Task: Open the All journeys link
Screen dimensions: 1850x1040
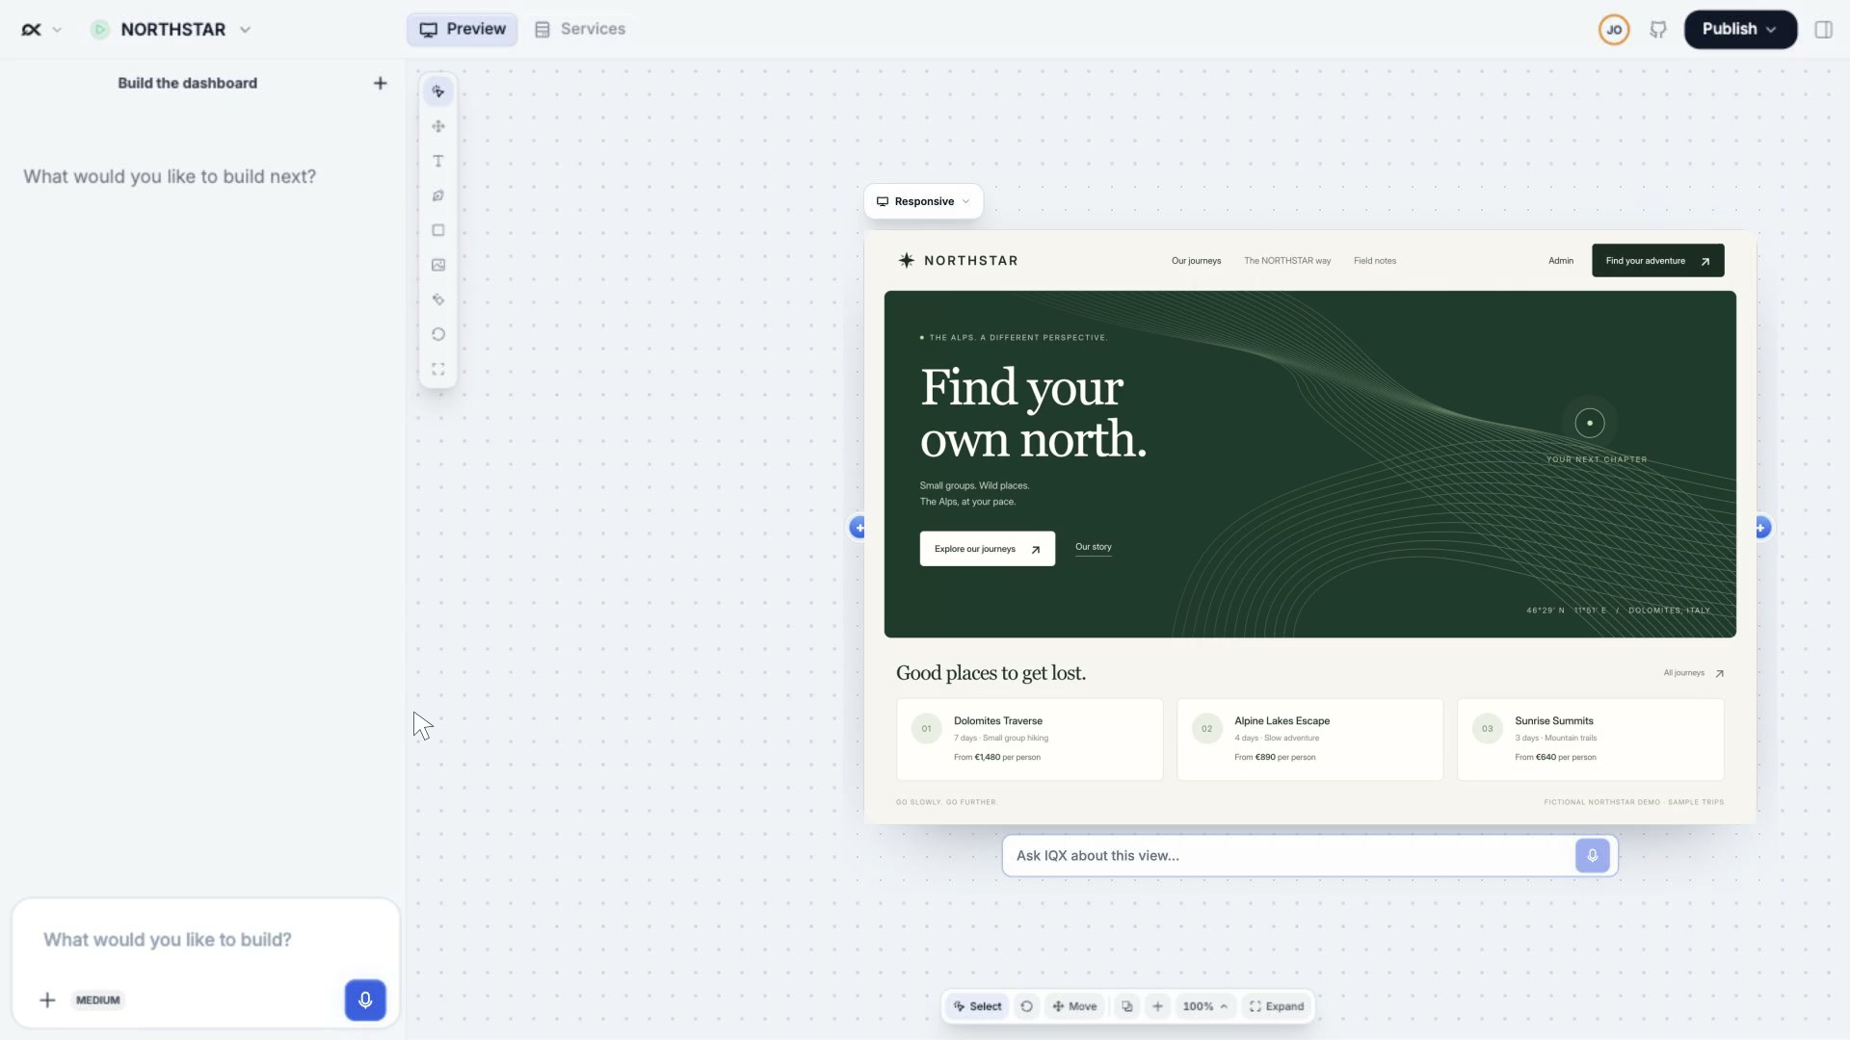Action: (x=1693, y=673)
